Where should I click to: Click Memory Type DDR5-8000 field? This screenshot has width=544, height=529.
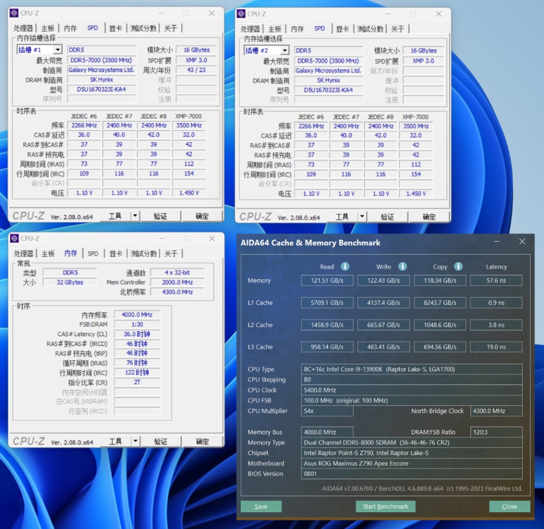click(x=412, y=442)
